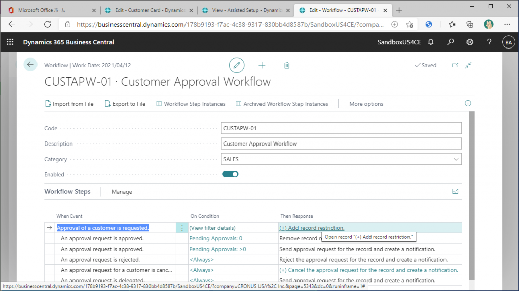This screenshot has height=291, width=519.
Task: Select 'An approval request is rejected.' event
Action: click(x=100, y=260)
